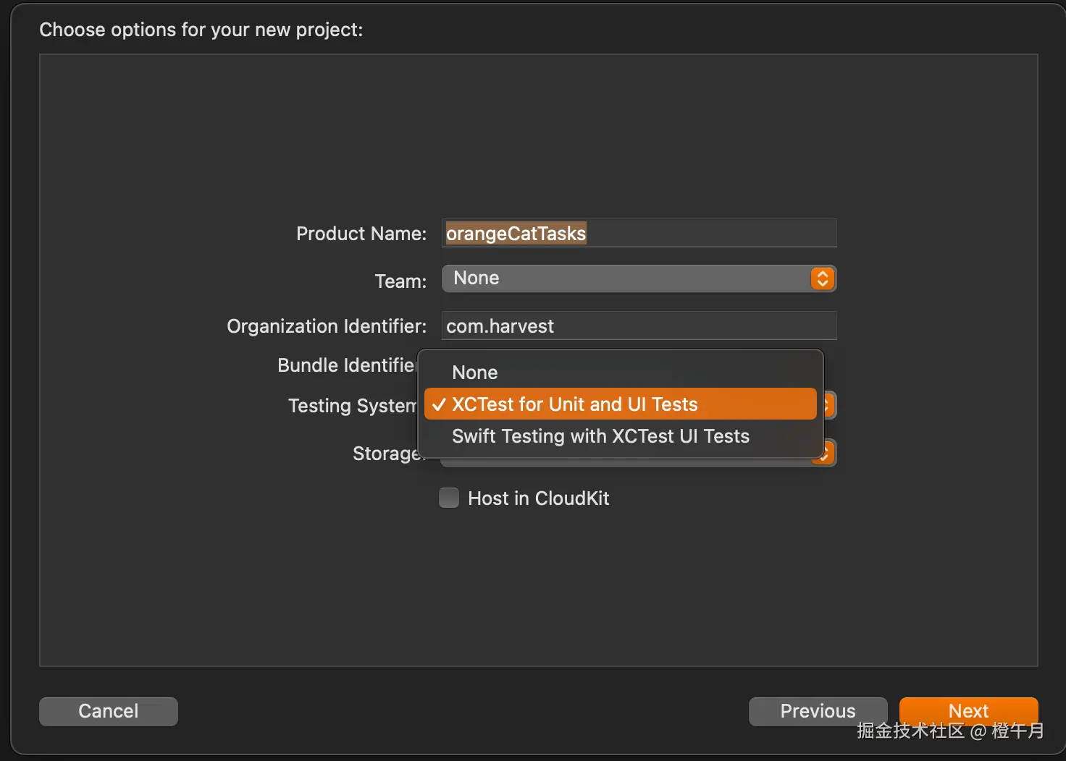This screenshot has height=761, width=1066.
Task: Click the Product Name text field
Action: pos(710,234)
